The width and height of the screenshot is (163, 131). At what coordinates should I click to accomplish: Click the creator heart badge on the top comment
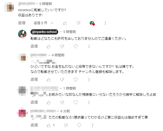point(92,23)
